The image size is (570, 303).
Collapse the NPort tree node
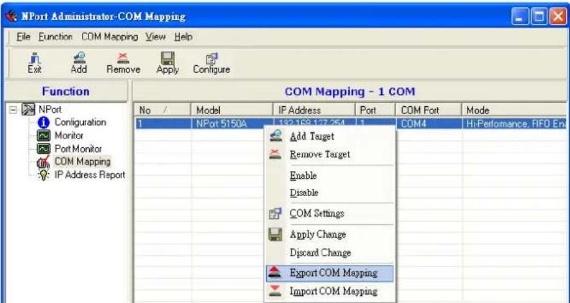13,110
